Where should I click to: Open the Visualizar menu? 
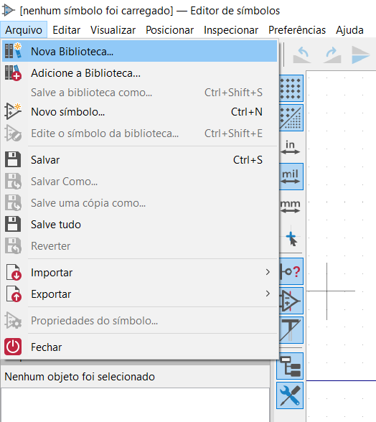tap(113, 30)
